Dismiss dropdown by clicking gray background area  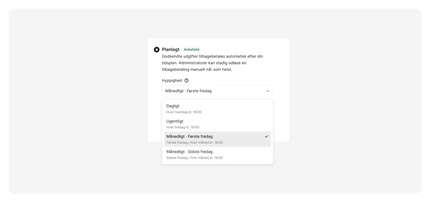(77, 109)
